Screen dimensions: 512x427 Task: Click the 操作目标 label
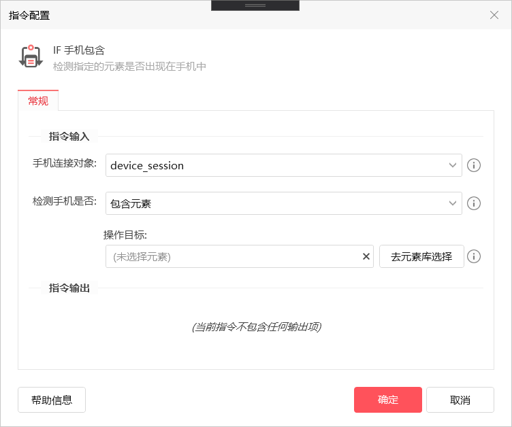[x=125, y=235]
